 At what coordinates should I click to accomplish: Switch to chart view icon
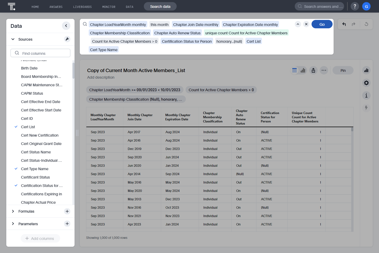303,70
